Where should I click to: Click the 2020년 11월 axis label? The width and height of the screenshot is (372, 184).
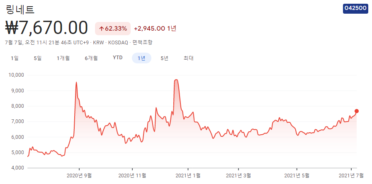point(132,175)
